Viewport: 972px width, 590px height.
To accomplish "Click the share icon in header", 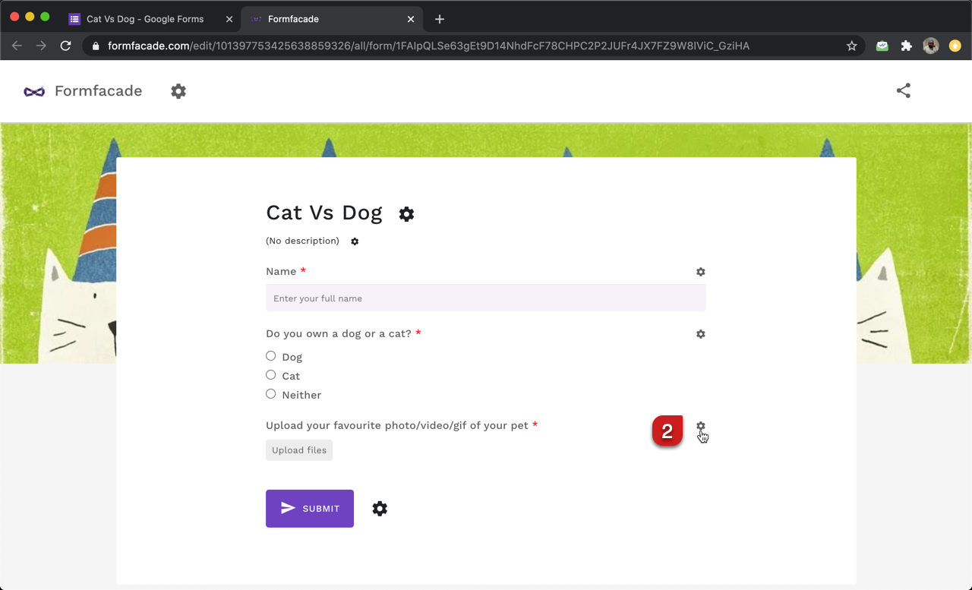I will [x=903, y=91].
